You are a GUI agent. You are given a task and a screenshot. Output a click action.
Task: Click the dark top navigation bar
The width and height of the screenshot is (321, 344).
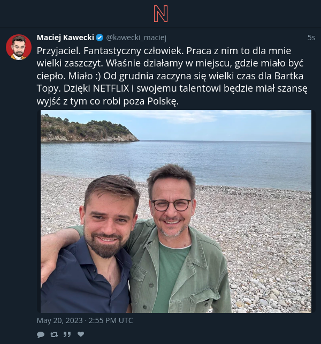pyautogui.click(x=160, y=13)
